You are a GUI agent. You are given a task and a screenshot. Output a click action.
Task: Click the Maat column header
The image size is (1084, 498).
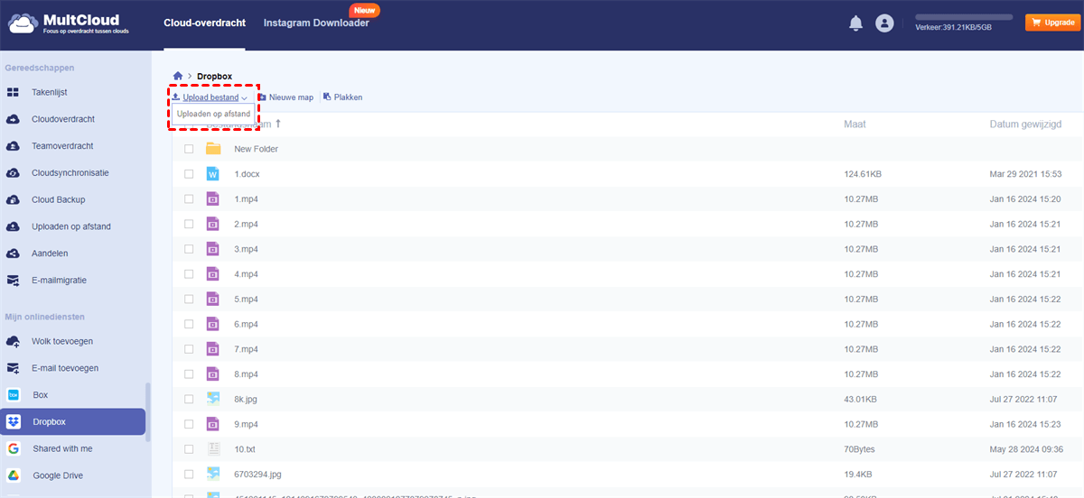853,124
